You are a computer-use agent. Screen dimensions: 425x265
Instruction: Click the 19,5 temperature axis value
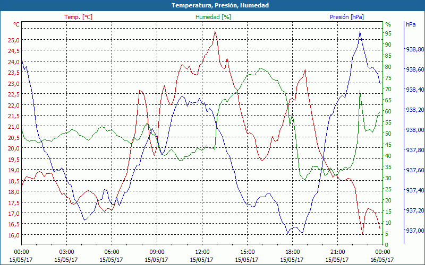click(x=13, y=160)
